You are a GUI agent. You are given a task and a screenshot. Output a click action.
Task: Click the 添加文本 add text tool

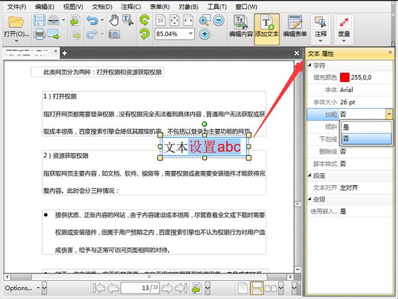pyautogui.click(x=267, y=29)
